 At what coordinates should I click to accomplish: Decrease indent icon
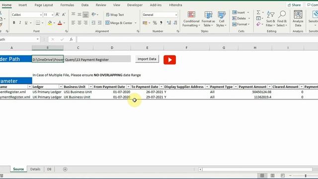93,23
